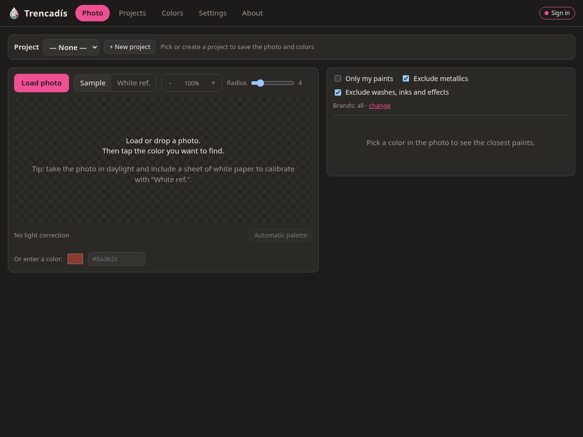Click the Automatic palette button

click(x=280, y=235)
